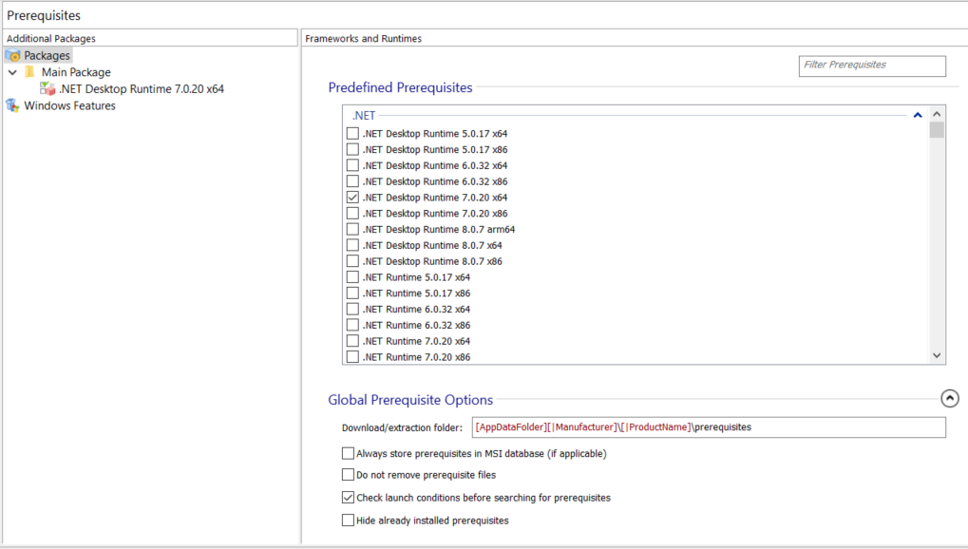Enable Hide already installed prerequisites
Image resolution: width=968 pixels, height=549 pixels.
(348, 521)
